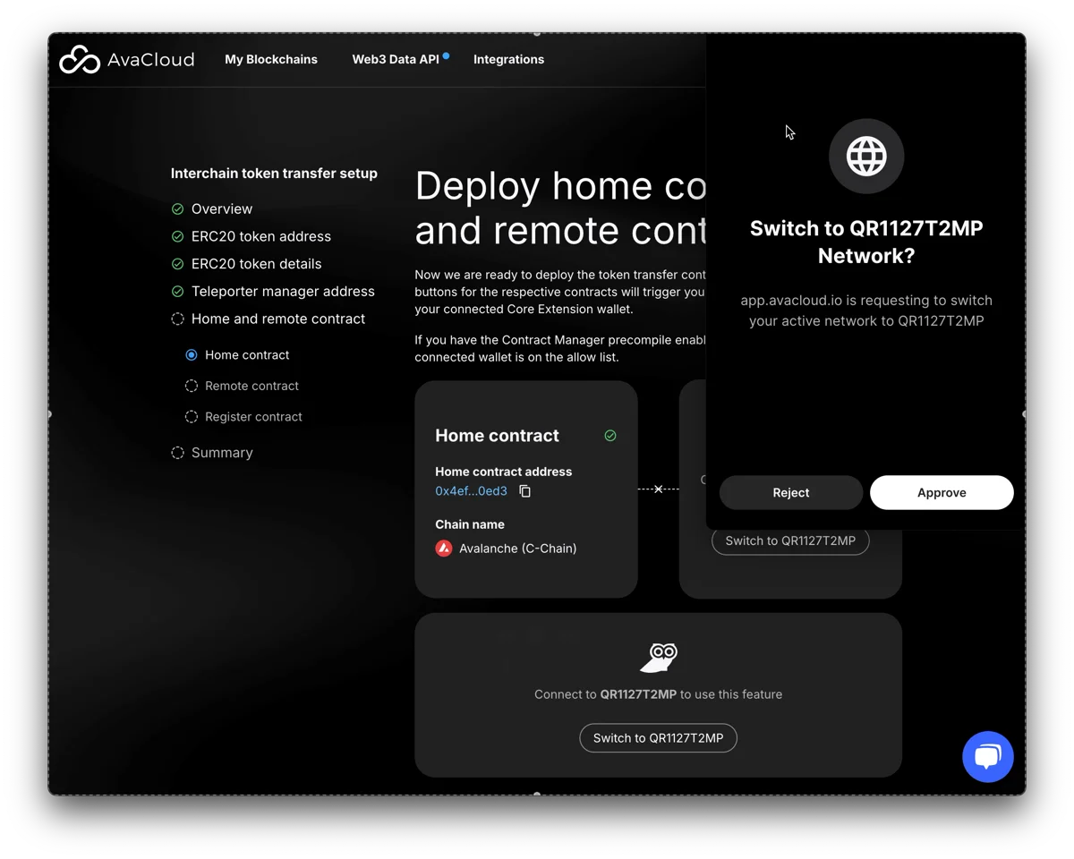Go to Overview step

[x=222, y=208]
